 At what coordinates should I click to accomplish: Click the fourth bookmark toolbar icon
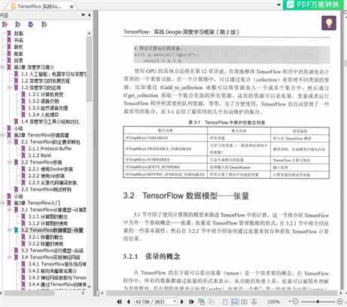pos(44,25)
